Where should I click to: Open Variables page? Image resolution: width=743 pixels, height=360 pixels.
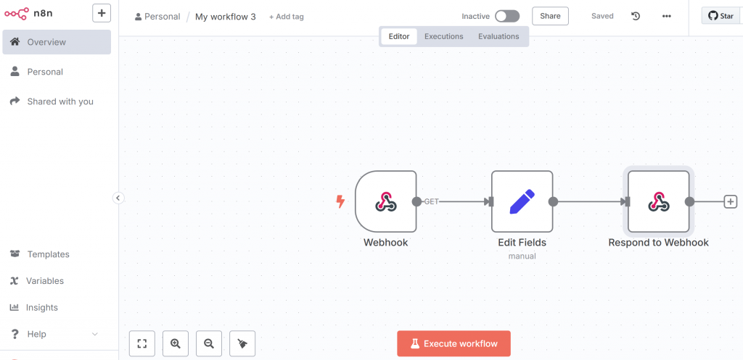pyautogui.click(x=57, y=281)
